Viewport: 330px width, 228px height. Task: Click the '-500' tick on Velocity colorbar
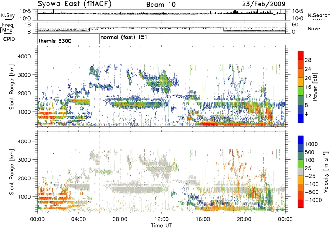click(x=312, y=192)
